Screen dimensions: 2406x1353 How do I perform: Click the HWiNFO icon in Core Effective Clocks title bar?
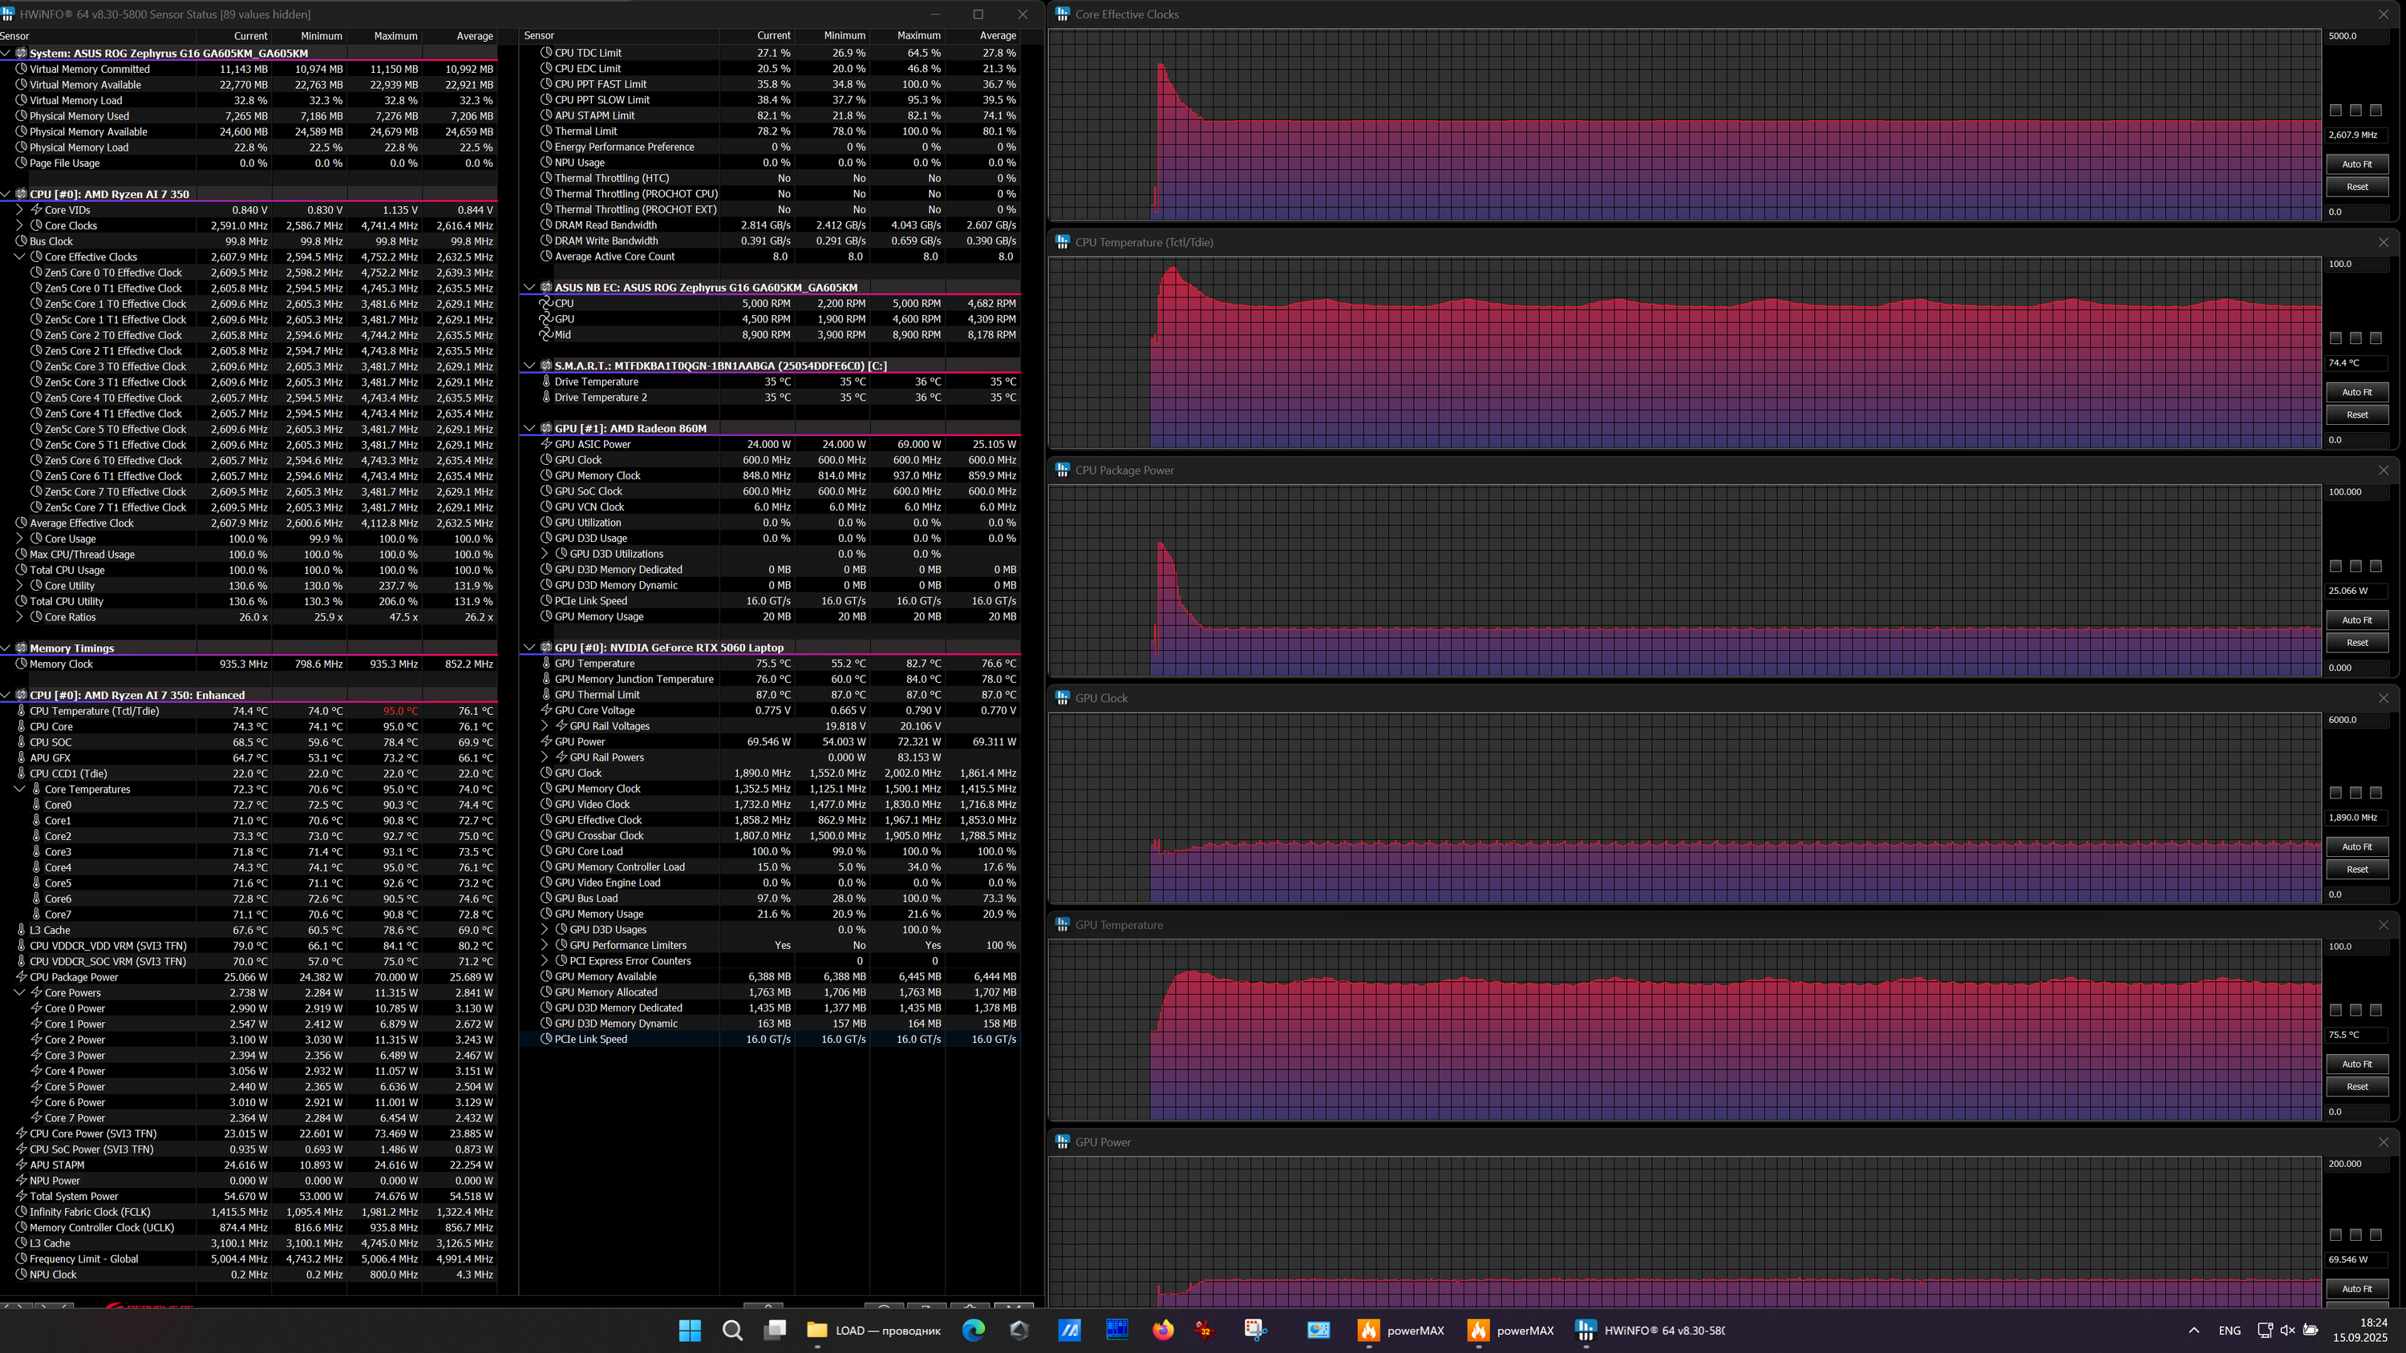coord(1062,14)
